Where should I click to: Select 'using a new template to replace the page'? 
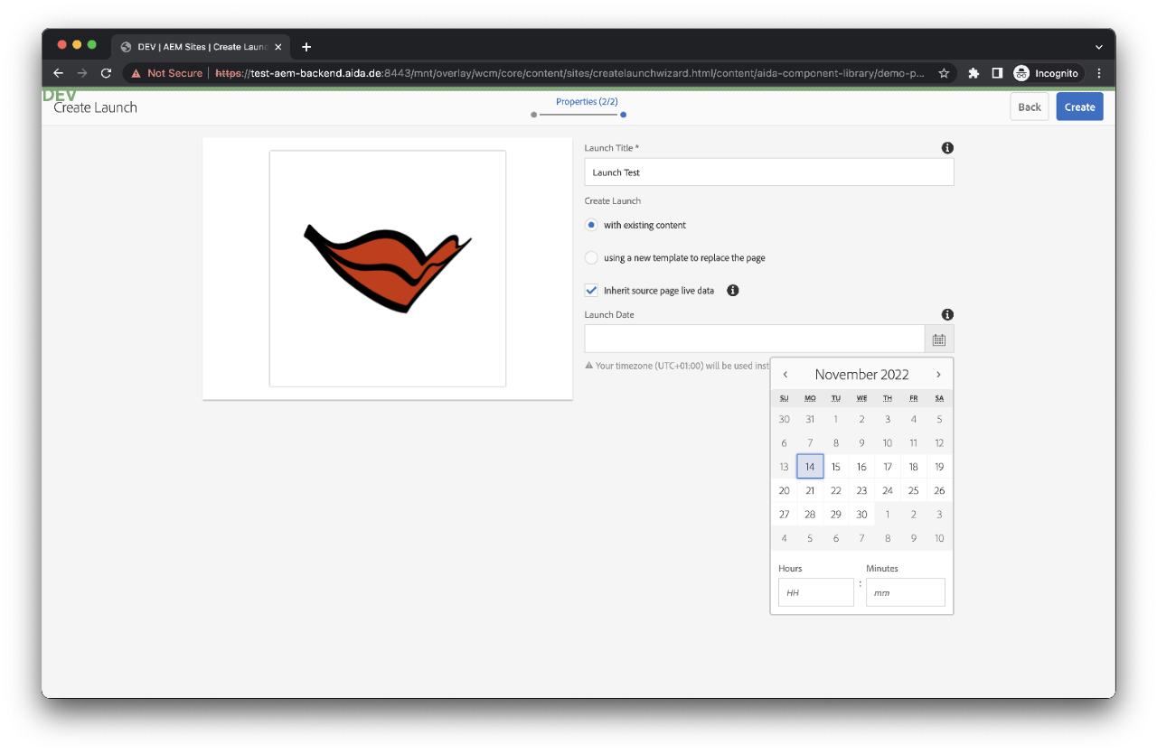[x=590, y=257]
